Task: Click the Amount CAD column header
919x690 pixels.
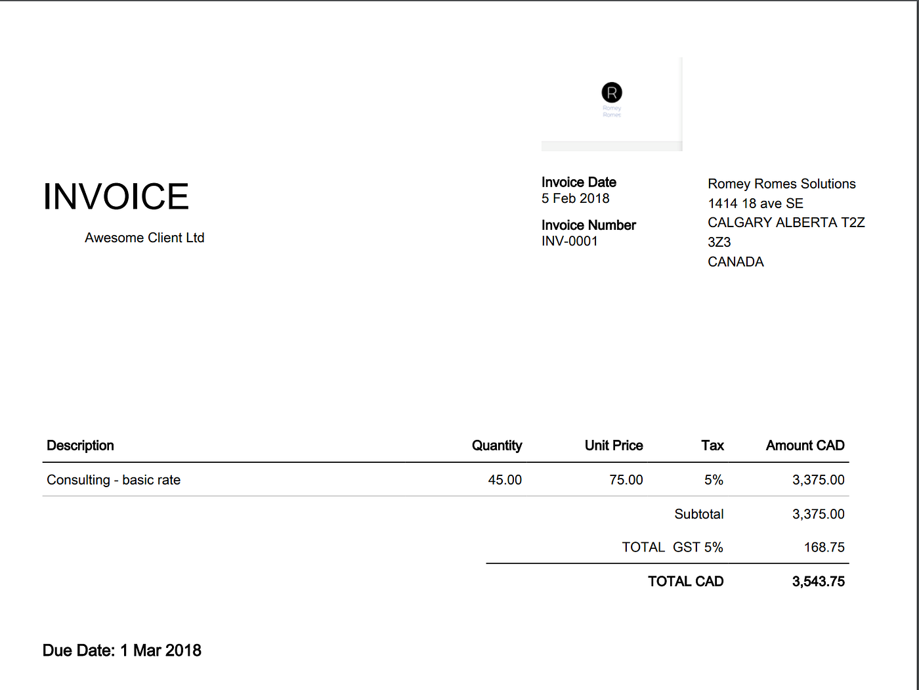Action: point(805,446)
